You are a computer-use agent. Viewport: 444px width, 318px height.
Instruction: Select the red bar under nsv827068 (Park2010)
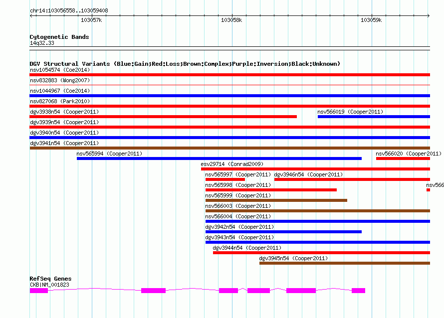[x=229, y=106]
